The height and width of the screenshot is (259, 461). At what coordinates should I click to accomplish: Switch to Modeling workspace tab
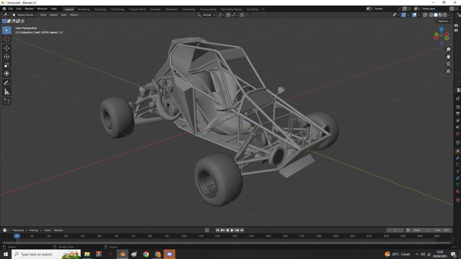84,9
